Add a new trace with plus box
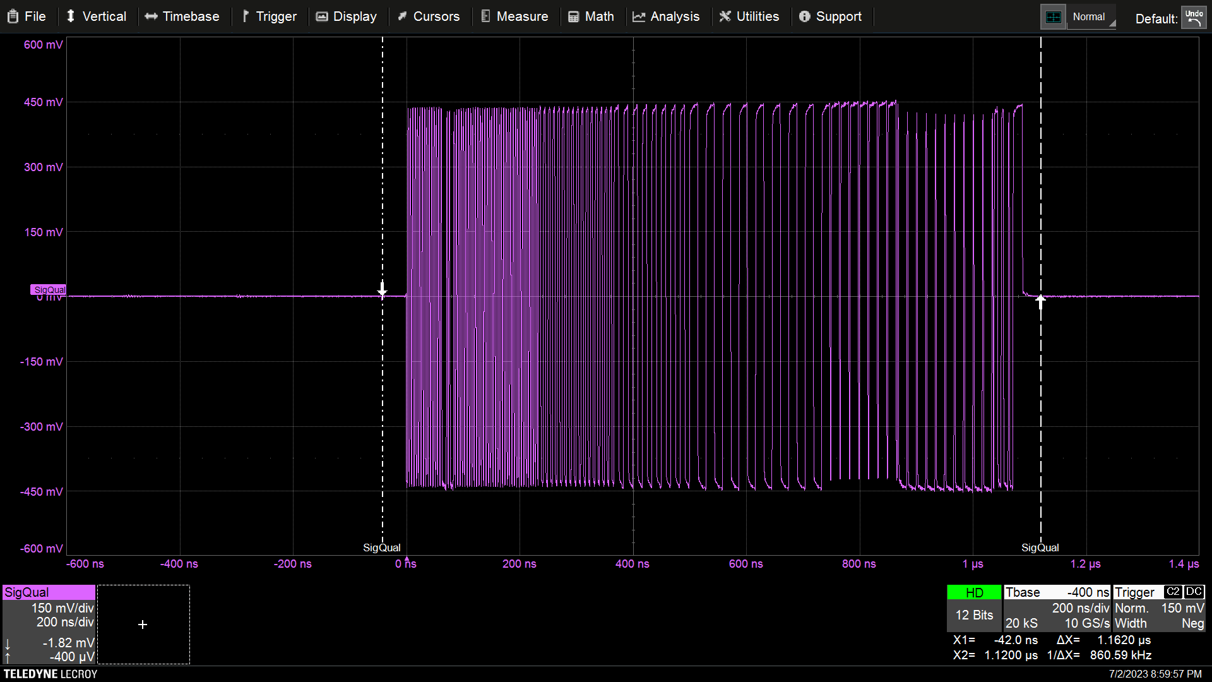Viewport: 1212px width, 682px height. coord(143,625)
